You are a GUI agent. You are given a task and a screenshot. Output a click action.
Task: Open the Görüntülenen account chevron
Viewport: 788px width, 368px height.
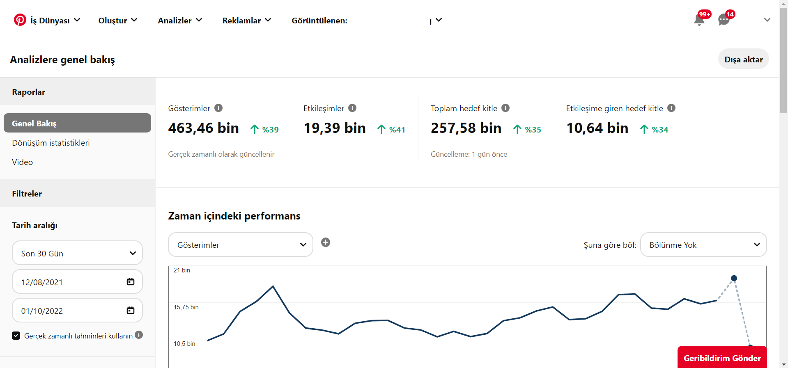click(x=439, y=20)
